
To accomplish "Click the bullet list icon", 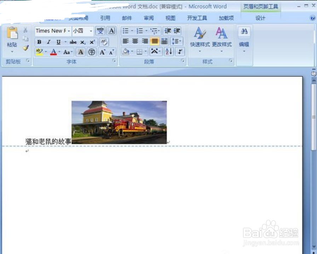I will (x=126, y=31).
